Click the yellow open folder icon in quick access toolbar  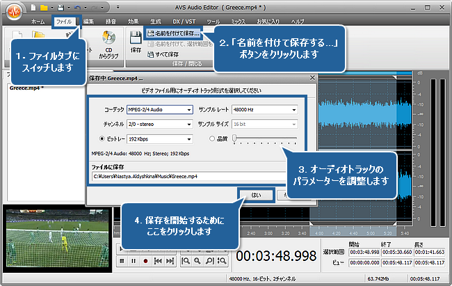44,8
